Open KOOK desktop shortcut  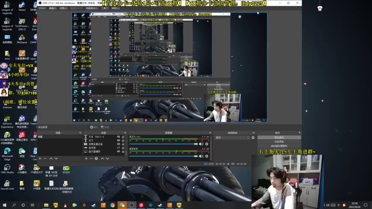coord(66,170)
